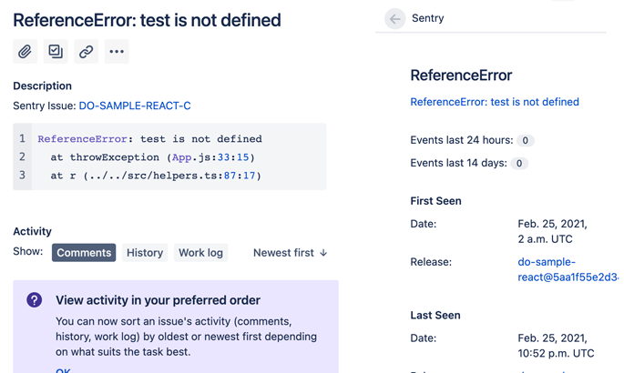Click the issue title heading text
The image size is (624, 373).
click(x=147, y=20)
